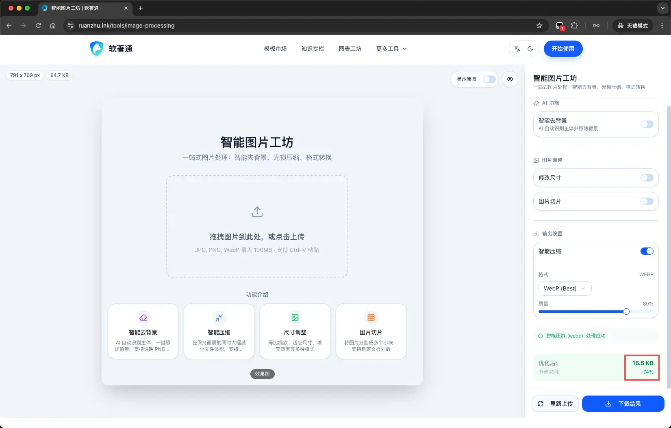Click the 质量 slider handle
This screenshot has width=671, height=428.
(x=626, y=312)
